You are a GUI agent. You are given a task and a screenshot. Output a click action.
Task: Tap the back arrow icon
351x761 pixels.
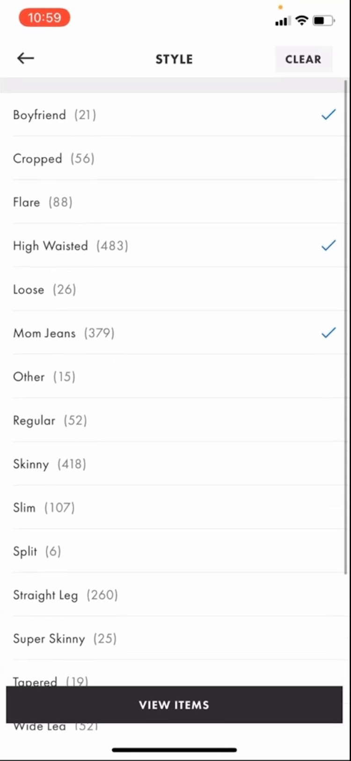(x=26, y=58)
